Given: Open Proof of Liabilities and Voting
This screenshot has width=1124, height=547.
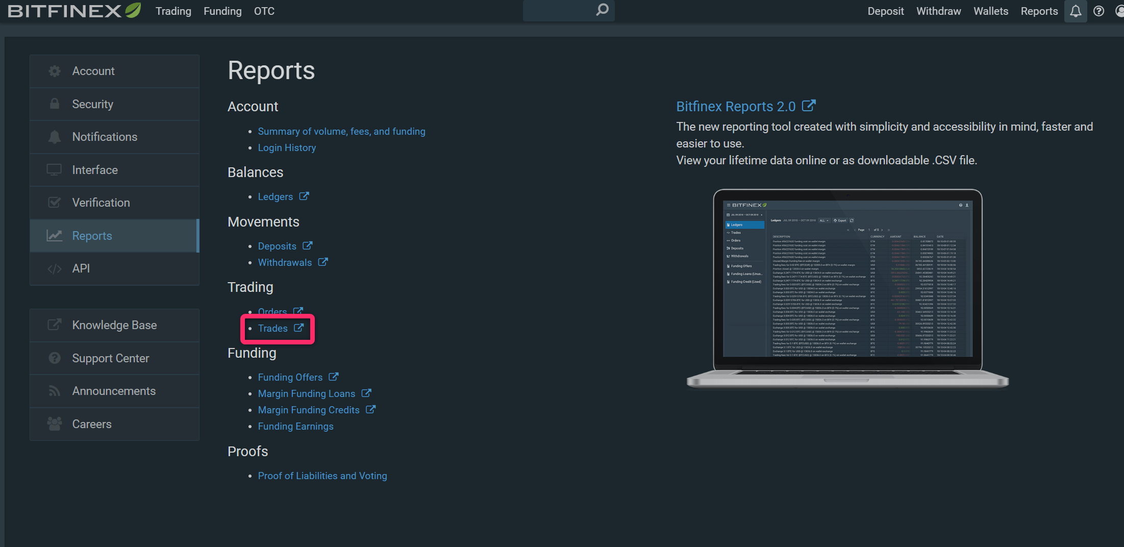Looking at the screenshot, I should [x=322, y=476].
